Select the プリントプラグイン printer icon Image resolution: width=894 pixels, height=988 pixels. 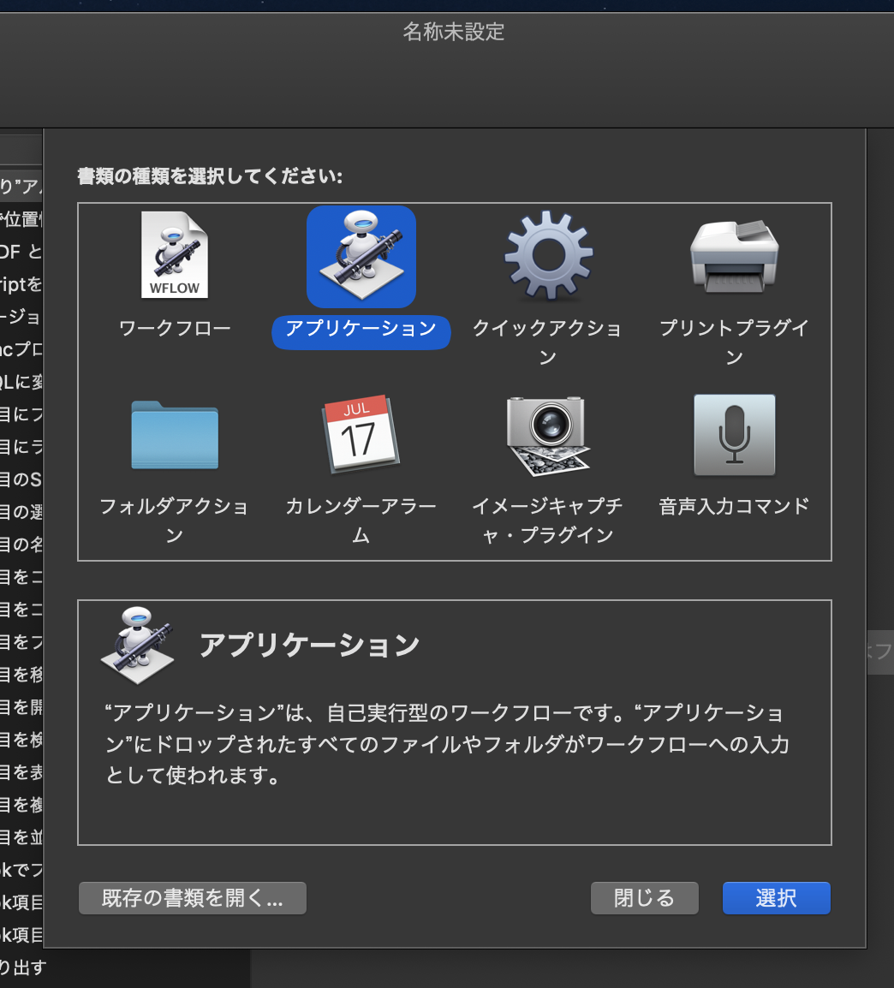[734, 257]
